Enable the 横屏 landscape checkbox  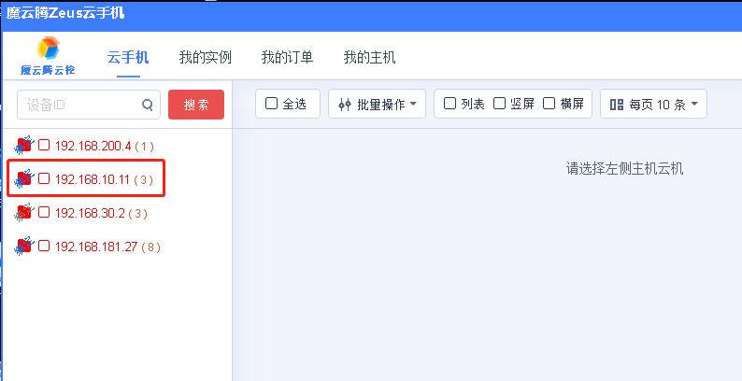pos(549,103)
